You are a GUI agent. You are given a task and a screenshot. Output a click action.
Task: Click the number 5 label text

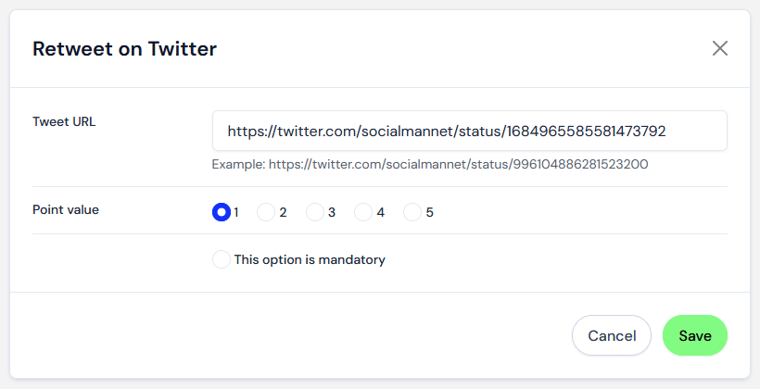click(x=429, y=213)
